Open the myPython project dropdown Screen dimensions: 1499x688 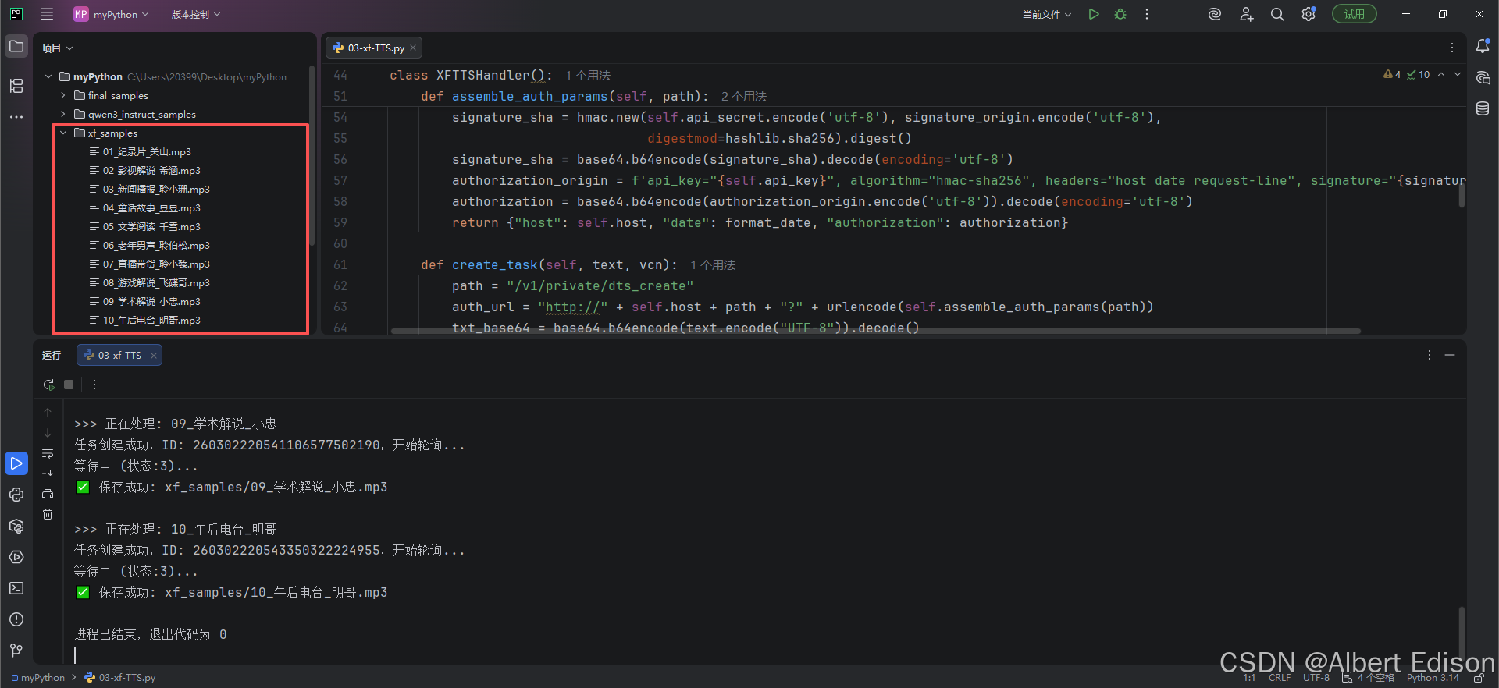click(x=111, y=14)
